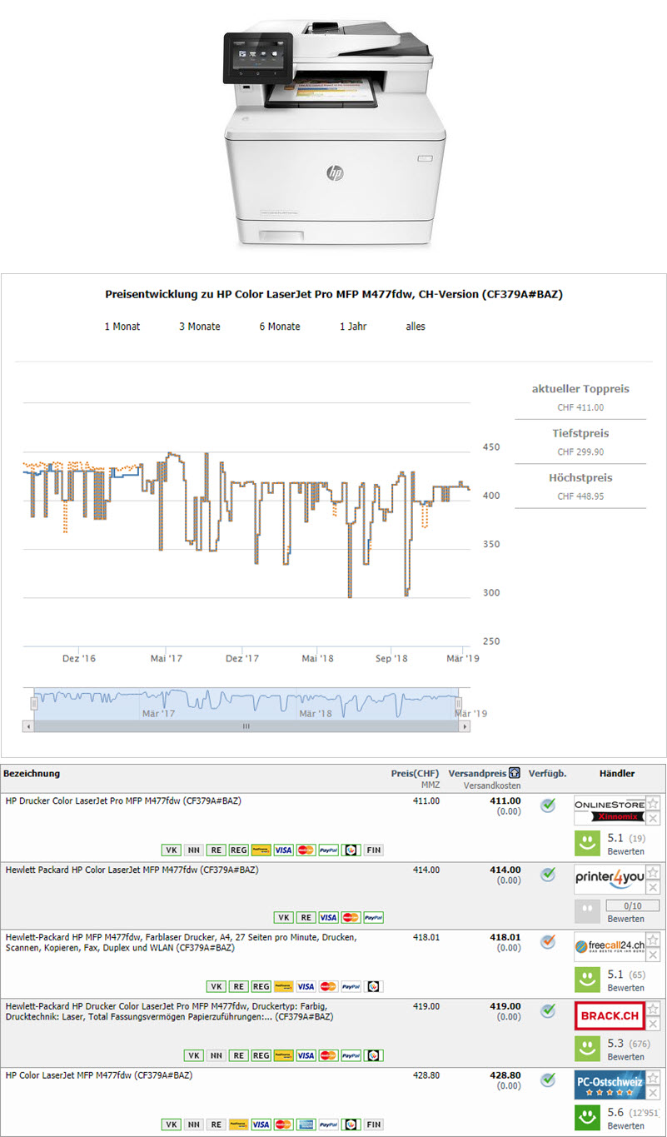Click the Bewerten link under printer4you
The width and height of the screenshot is (667, 1137).
click(x=625, y=919)
